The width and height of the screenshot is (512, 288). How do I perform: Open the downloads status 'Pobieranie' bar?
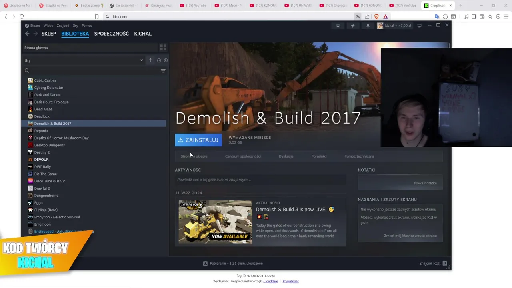[233, 263]
